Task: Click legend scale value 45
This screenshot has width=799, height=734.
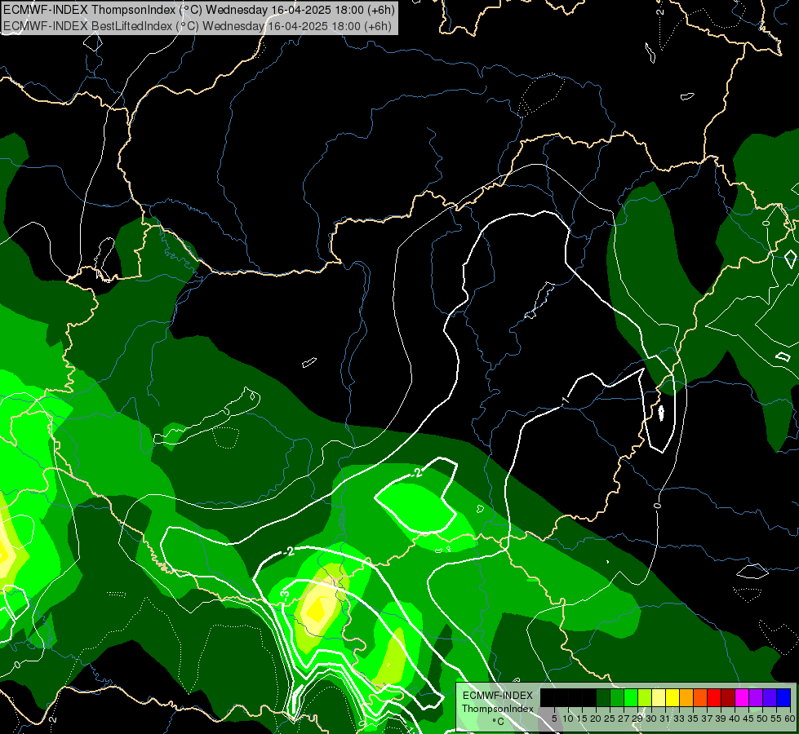Action: (748, 719)
